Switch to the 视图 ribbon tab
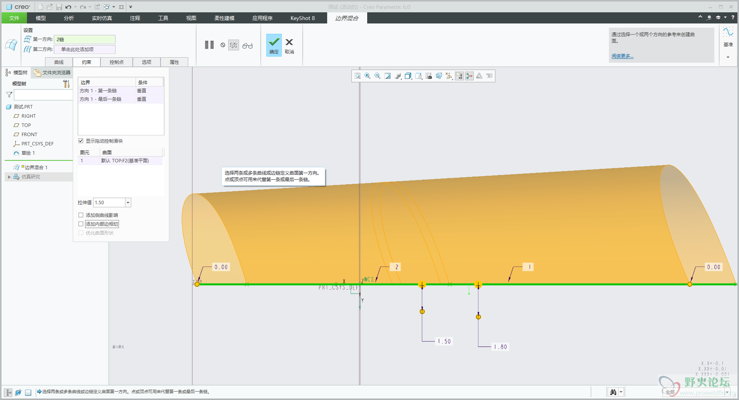 click(x=191, y=18)
